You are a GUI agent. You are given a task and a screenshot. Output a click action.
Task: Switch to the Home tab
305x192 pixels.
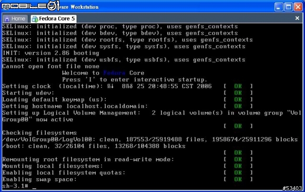pyautogui.click(x=15, y=19)
